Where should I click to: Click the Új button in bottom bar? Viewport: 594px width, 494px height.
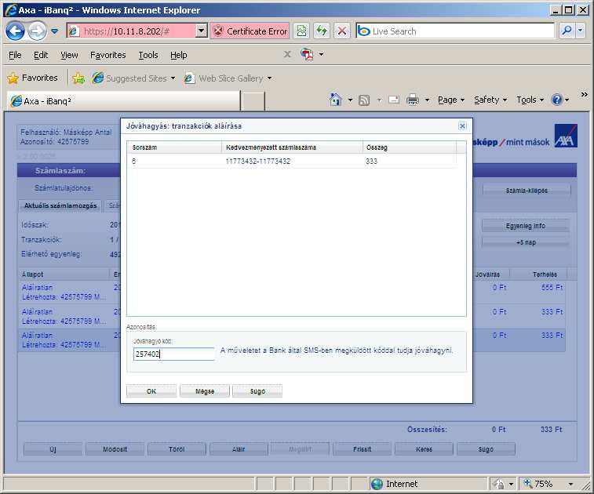[53, 449]
